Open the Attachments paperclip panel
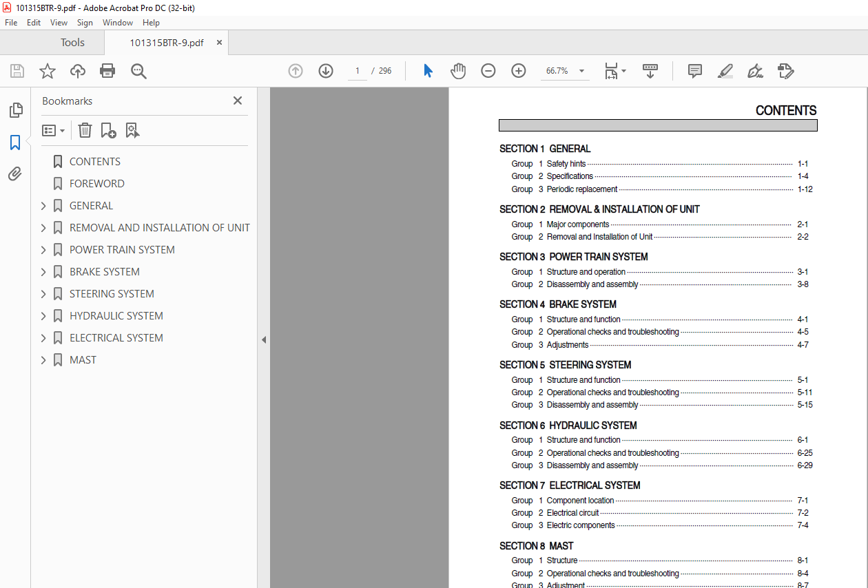Image resolution: width=868 pixels, height=588 pixels. (x=15, y=174)
